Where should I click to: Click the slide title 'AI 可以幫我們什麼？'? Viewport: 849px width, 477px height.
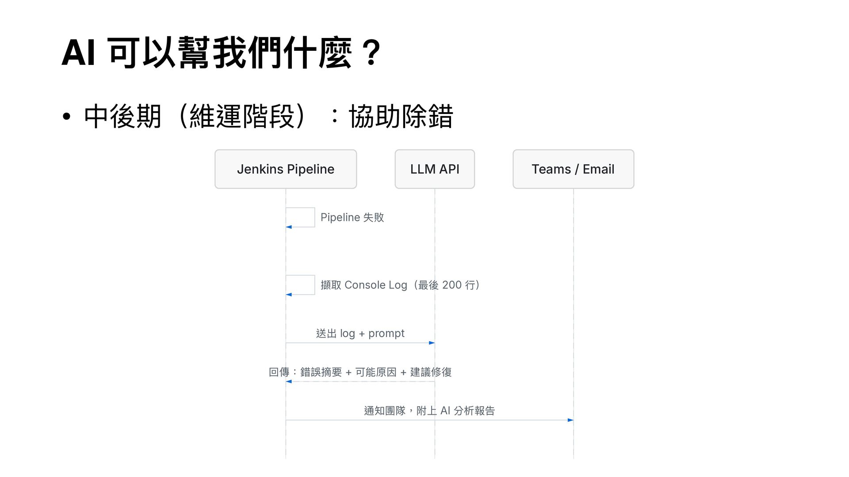click(x=221, y=53)
